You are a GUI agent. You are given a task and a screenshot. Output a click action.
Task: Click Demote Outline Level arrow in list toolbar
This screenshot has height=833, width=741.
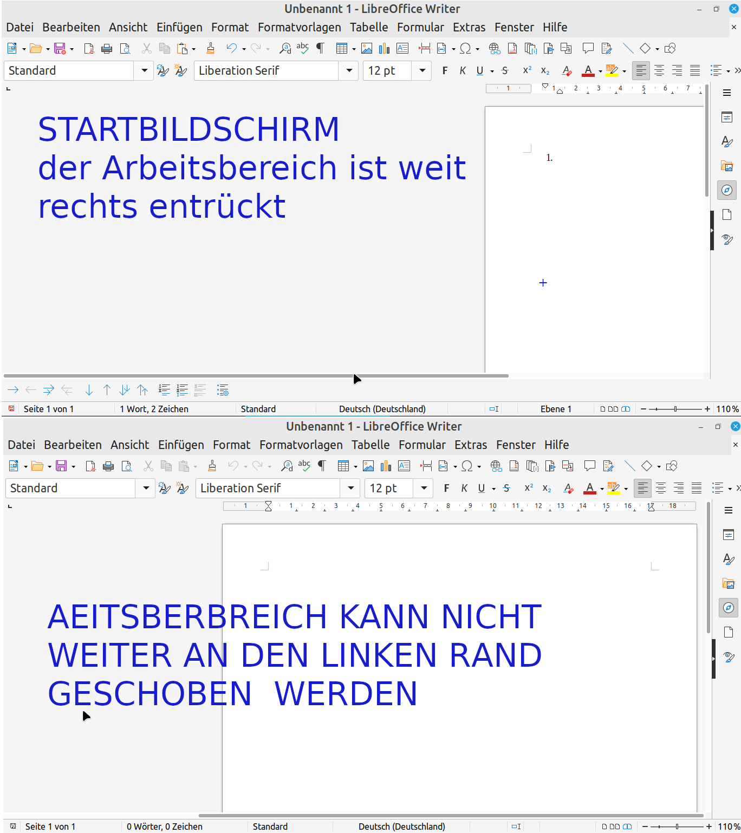13,390
